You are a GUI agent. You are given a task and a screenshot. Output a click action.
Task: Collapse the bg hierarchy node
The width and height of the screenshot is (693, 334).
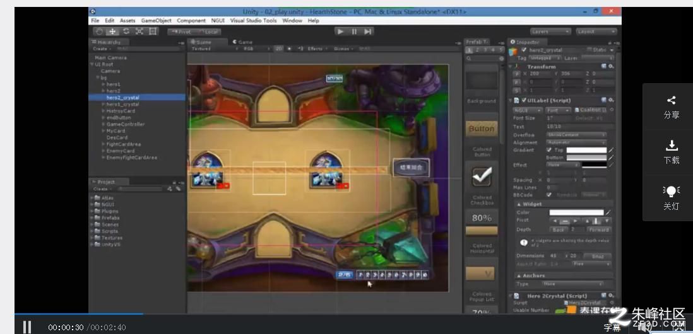pos(98,78)
